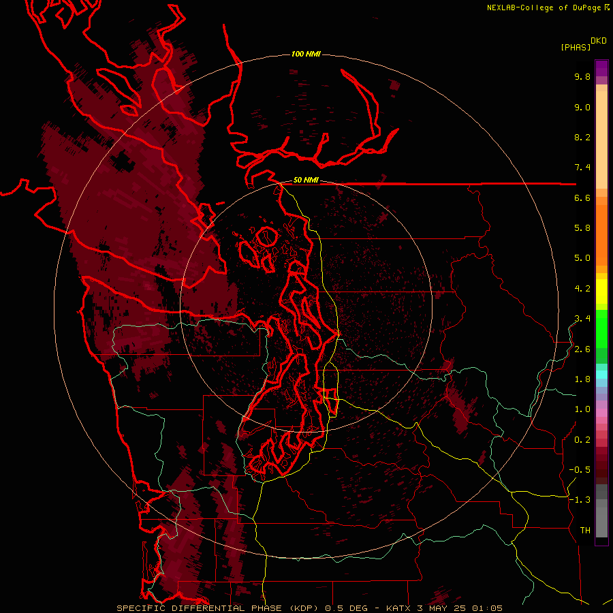
Task: Pick the purple segment atop the color bar
Action: (601, 68)
